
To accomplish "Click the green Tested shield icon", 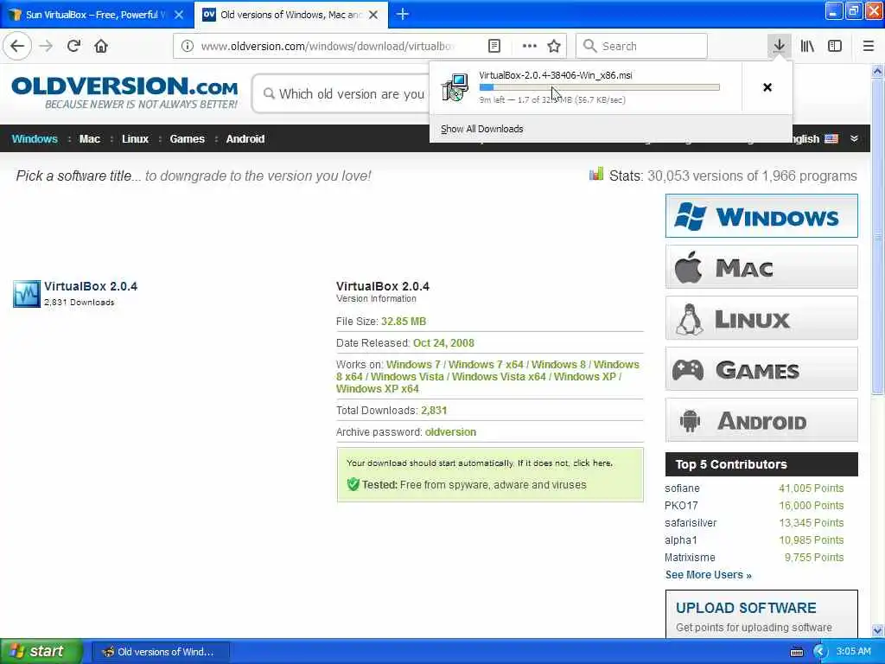I will point(353,484).
